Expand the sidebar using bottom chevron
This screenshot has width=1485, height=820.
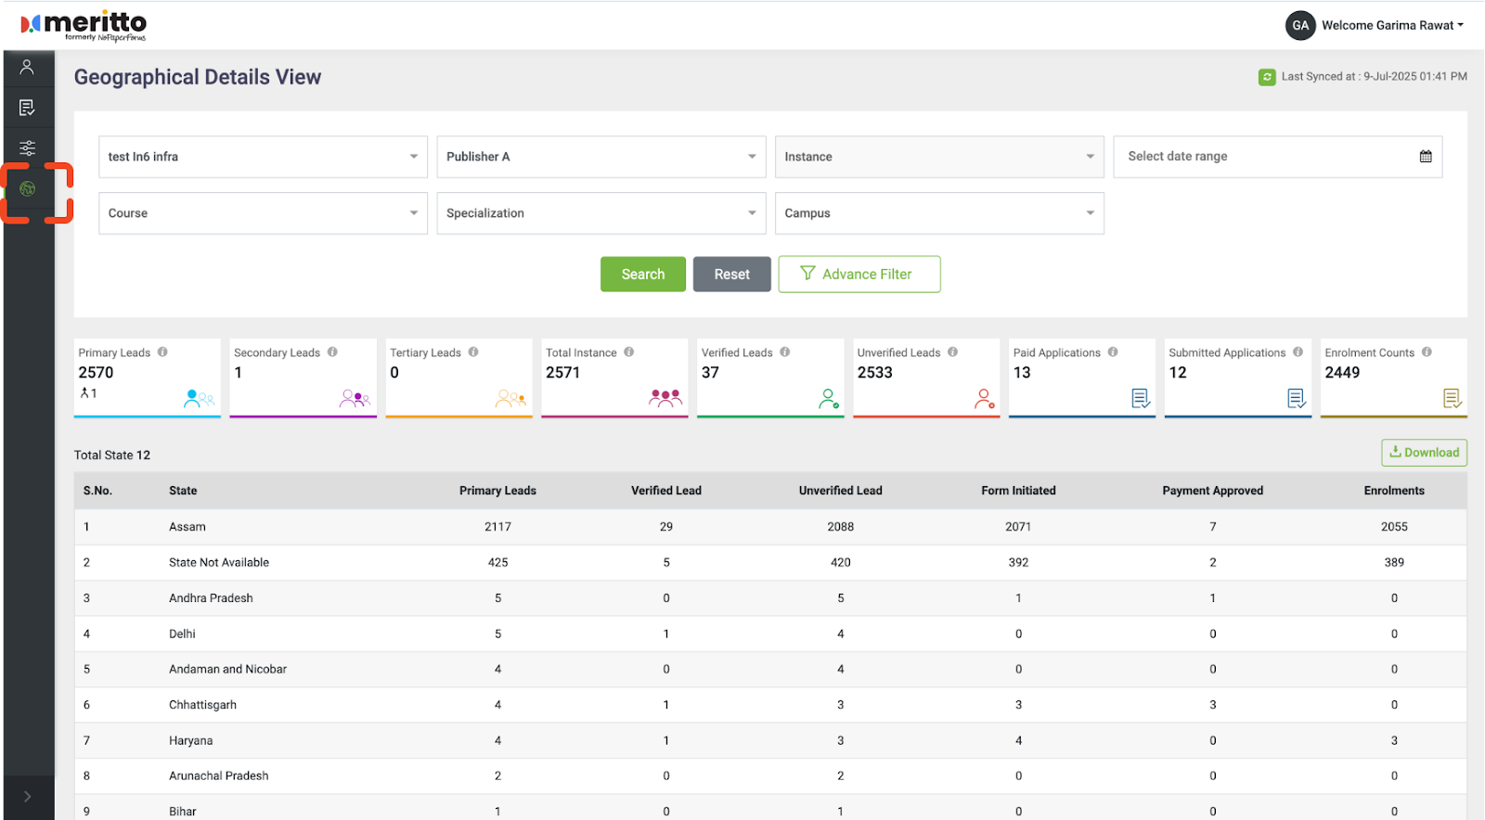pyautogui.click(x=27, y=796)
